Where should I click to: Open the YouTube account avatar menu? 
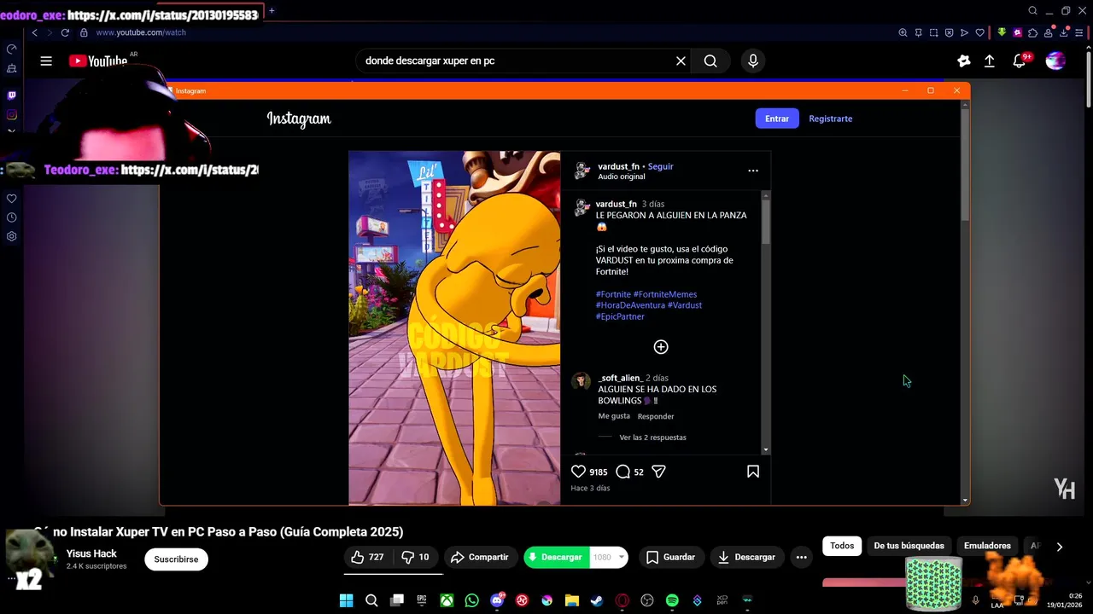point(1056,61)
